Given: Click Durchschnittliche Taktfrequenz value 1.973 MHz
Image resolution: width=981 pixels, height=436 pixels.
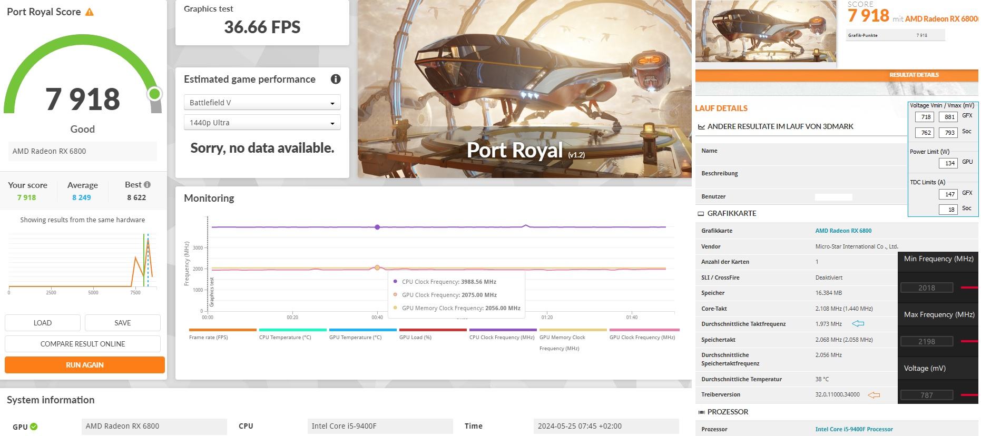Looking at the screenshot, I should [828, 324].
